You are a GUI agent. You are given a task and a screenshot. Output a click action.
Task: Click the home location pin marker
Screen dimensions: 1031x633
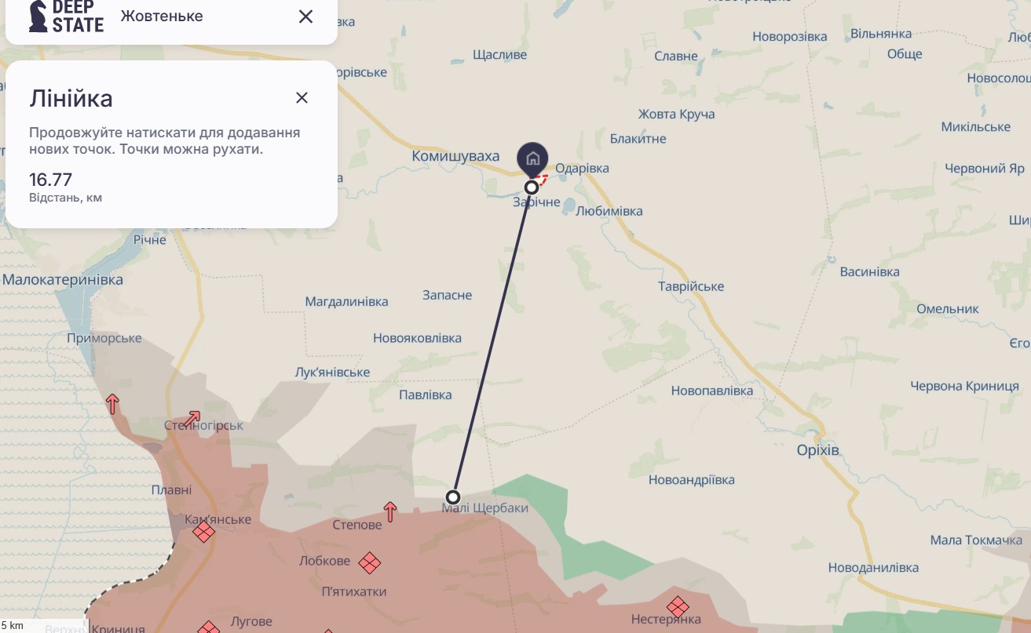[x=532, y=159]
